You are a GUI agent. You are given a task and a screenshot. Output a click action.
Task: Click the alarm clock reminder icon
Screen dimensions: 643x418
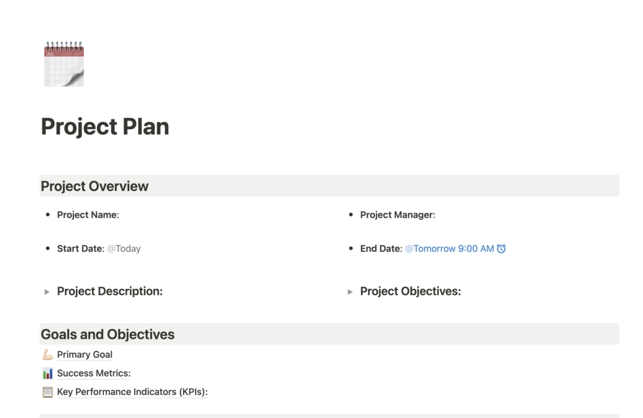pyautogui.click(x=501, y=249)
